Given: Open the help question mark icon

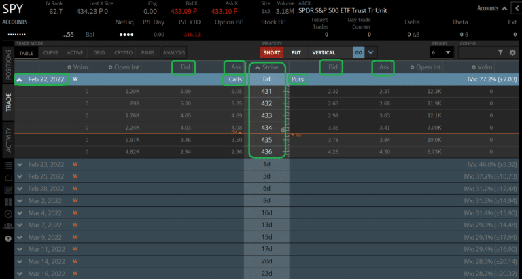Looking at the screenshot, I should coord(7,239).
